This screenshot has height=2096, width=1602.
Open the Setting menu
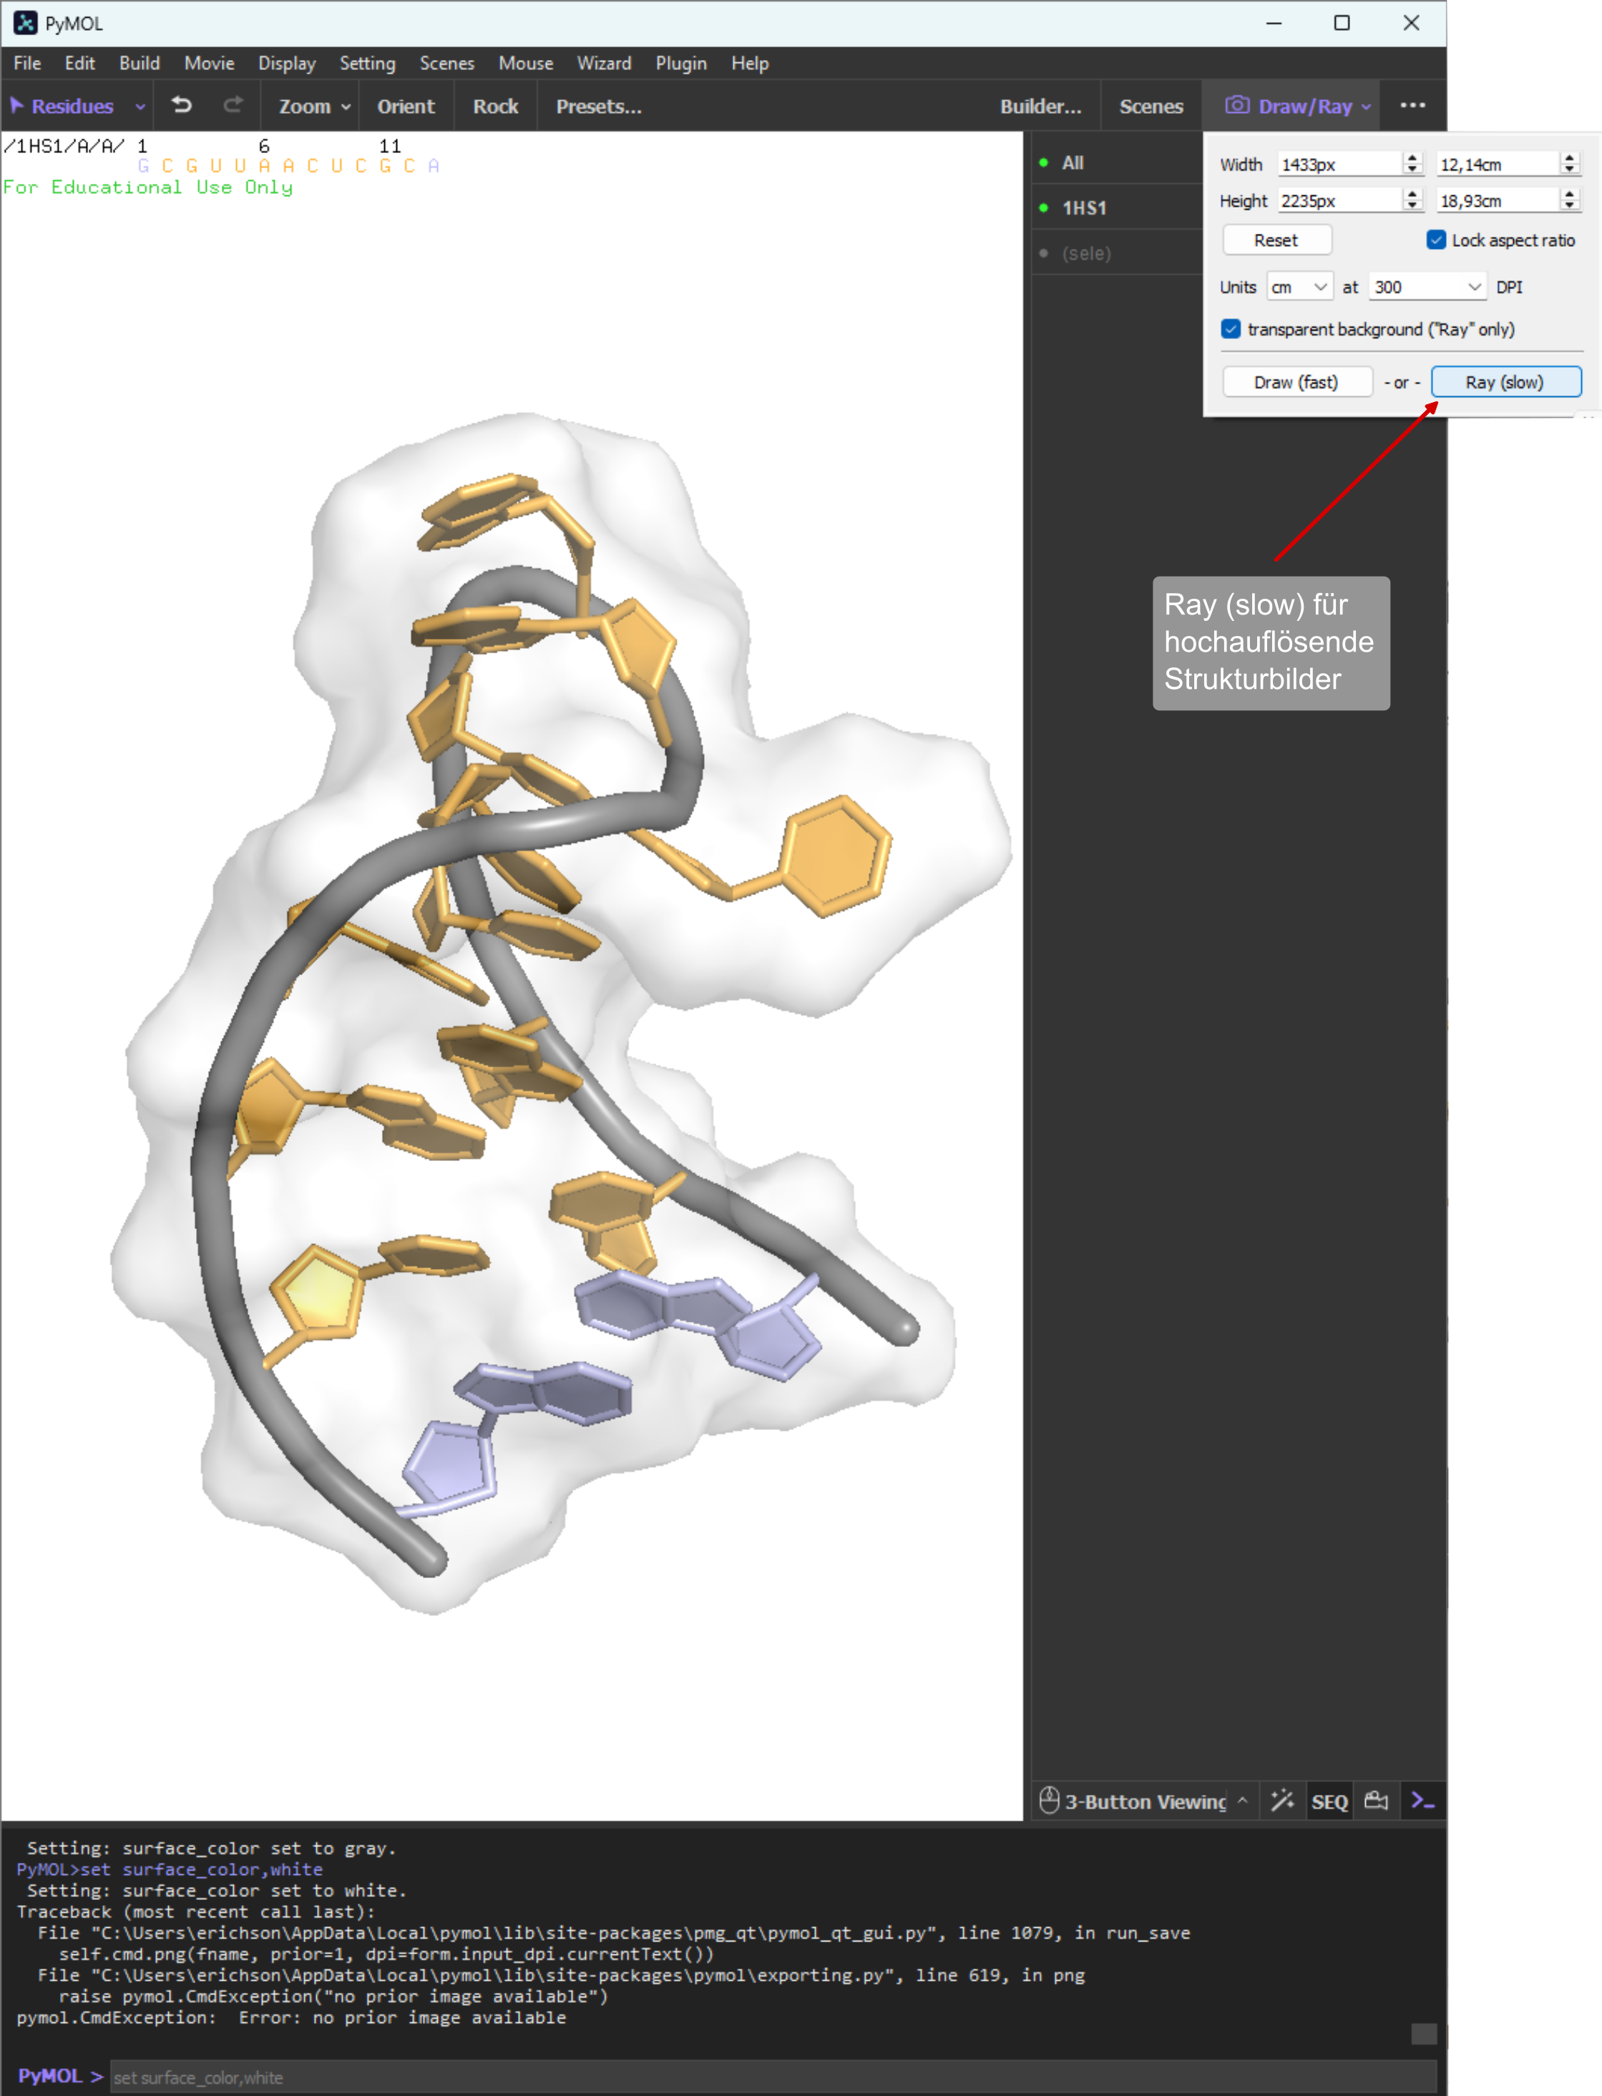point(367,63)
